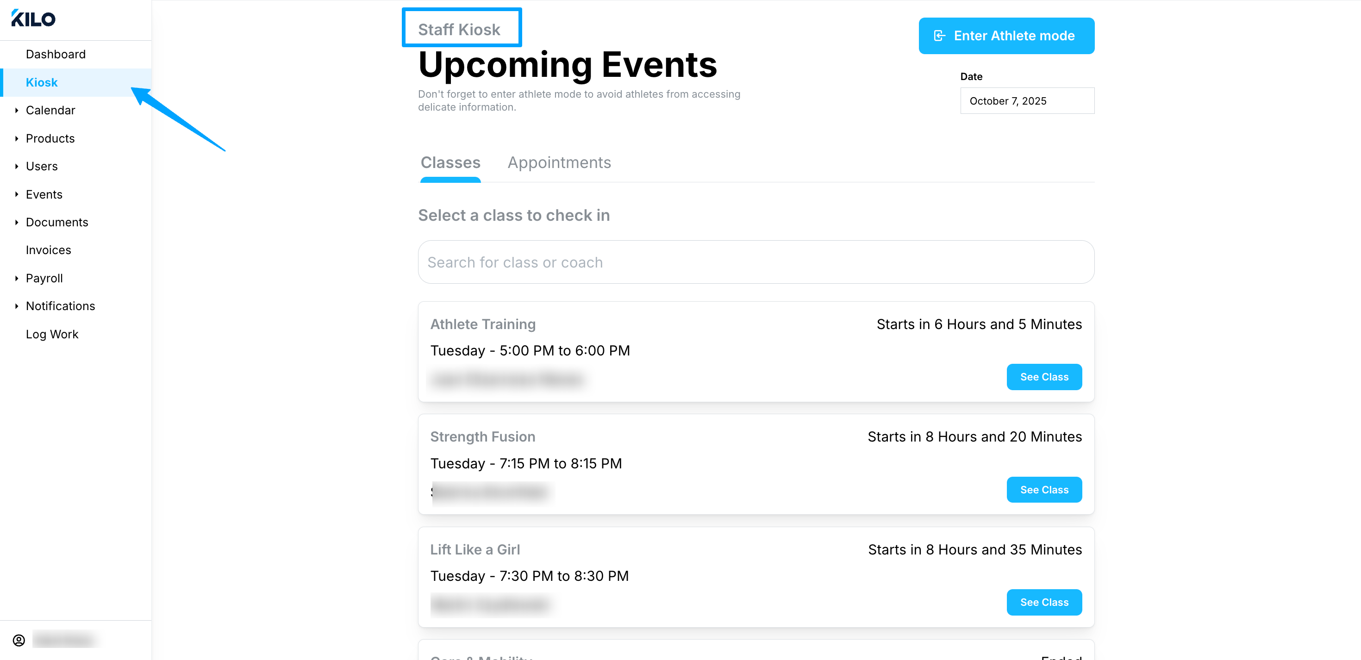1361x660 pixels.
Task: See the Lift Like a Girl class
Action: 1044,603
